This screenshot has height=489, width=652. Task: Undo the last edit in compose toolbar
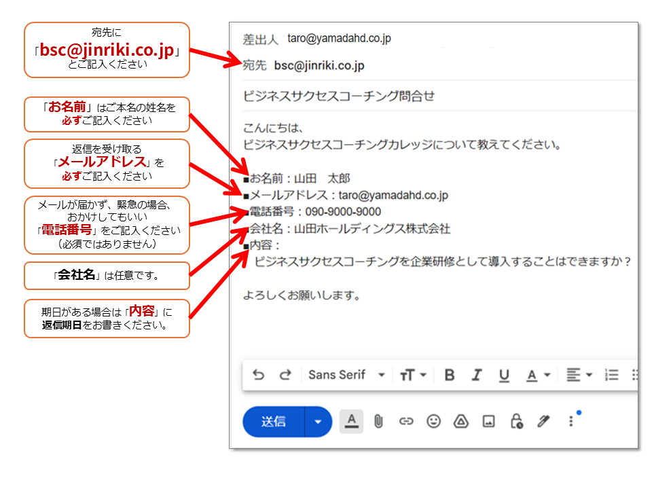click(258, 375)
